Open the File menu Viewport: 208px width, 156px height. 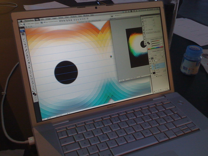click(x=37, y=20)
